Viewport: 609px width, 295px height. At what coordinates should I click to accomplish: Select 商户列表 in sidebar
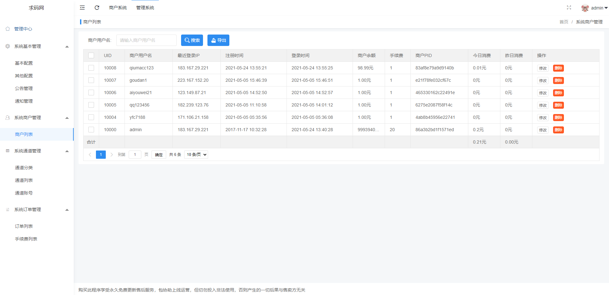coord(37,134)
